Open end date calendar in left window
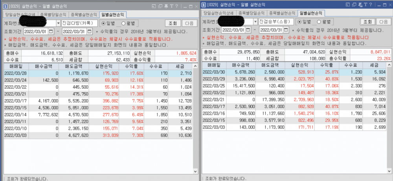The width and height of the screenshot is (393, 181). pos(89,31)
